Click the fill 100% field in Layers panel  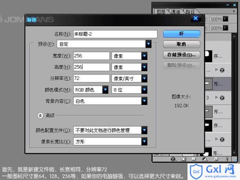click(x=216, y=28)
